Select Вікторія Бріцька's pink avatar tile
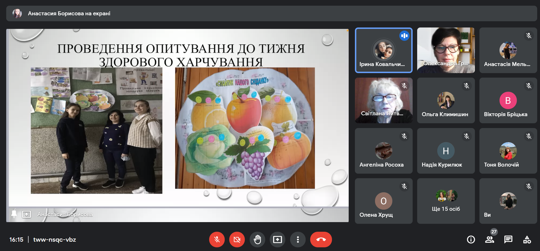The height and width of the screenshot is (251, 540). pos(508,100)
